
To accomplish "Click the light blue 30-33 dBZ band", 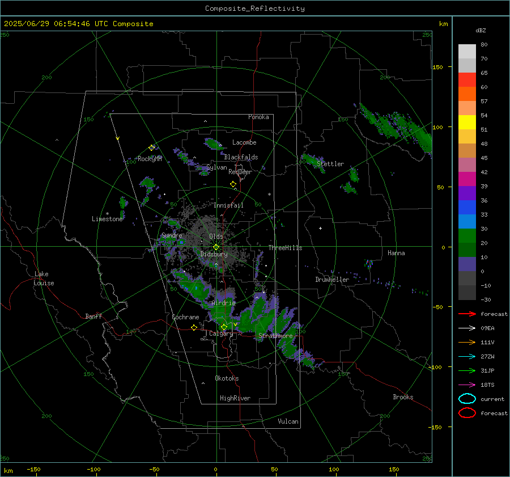I will [x=467, y=221].
